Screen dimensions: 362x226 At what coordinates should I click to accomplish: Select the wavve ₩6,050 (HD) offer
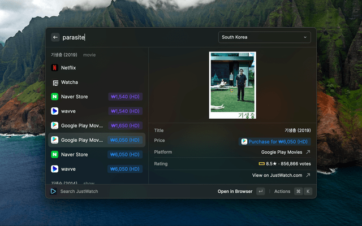[x=96, y=169]
